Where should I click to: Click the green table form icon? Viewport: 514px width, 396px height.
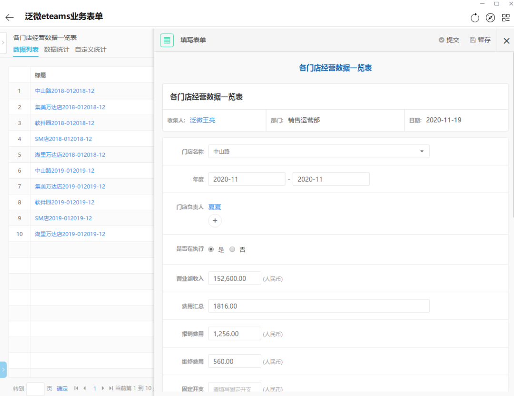[x=167, y=40]
